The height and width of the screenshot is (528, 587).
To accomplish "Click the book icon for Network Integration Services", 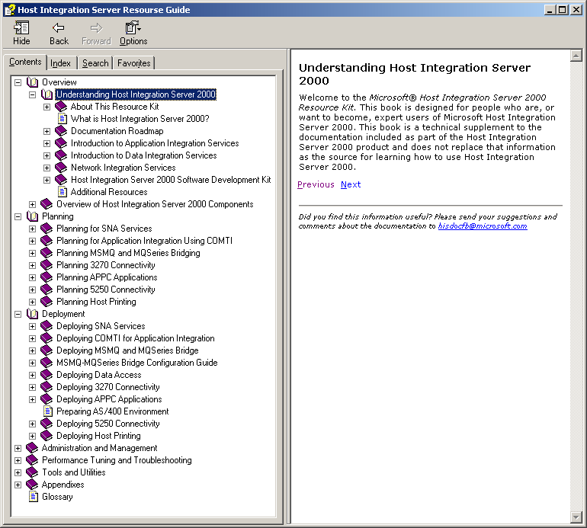I will click(x=61, y=168).
